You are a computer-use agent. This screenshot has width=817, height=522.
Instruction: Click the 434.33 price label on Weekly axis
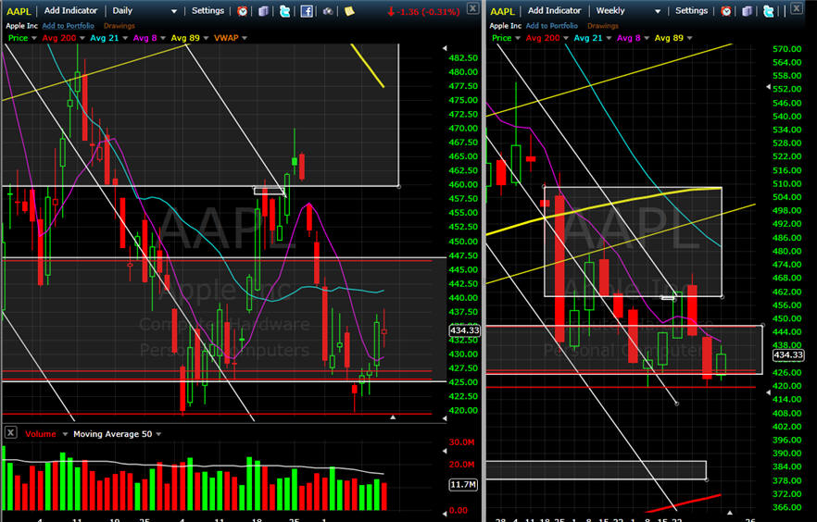tap(787, 354)
